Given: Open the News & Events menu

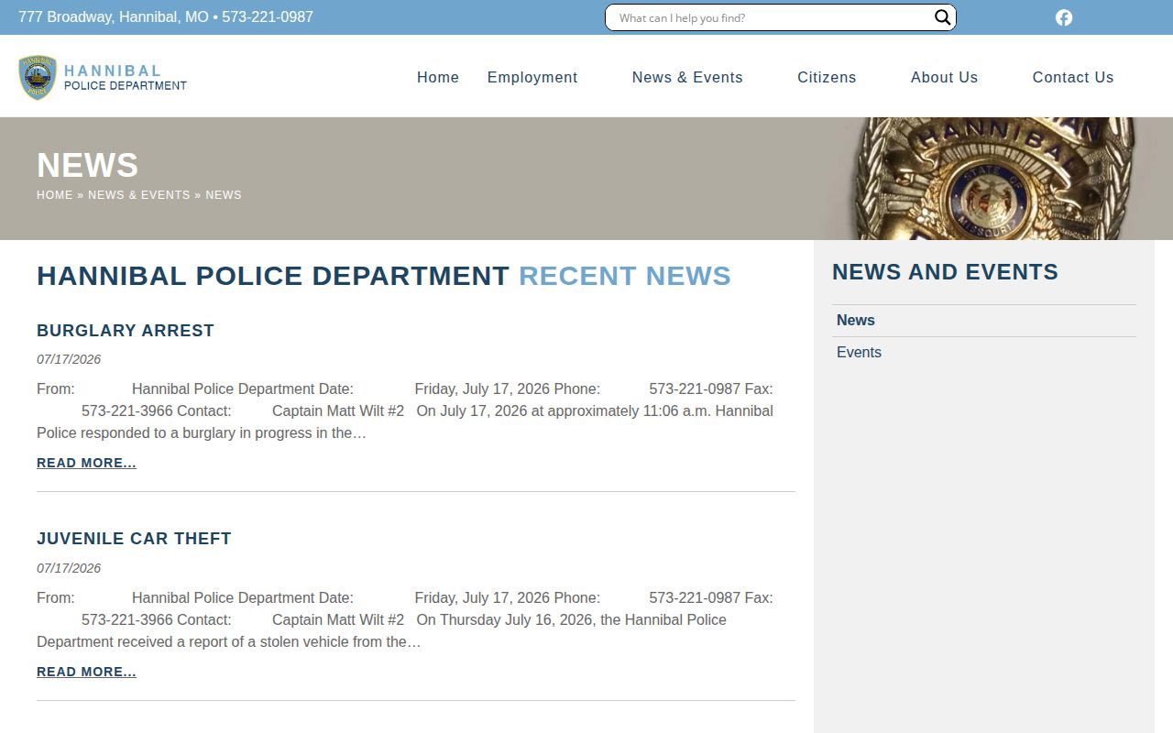Looking at the screenshot, I should tap(687, 78).
